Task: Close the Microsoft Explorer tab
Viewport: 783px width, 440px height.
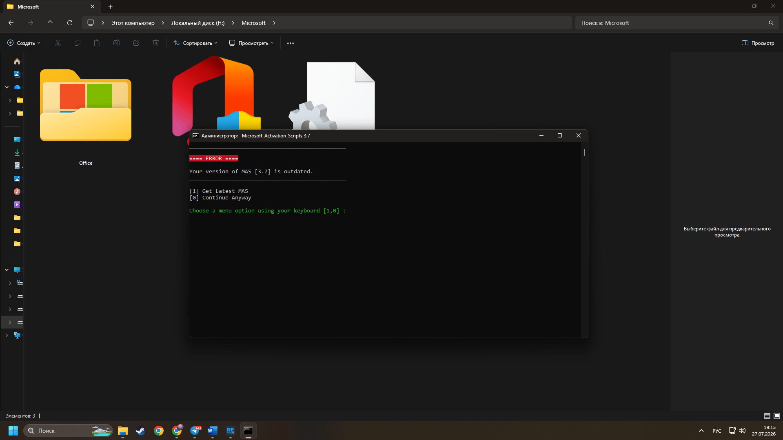Action: click(93, 7)
